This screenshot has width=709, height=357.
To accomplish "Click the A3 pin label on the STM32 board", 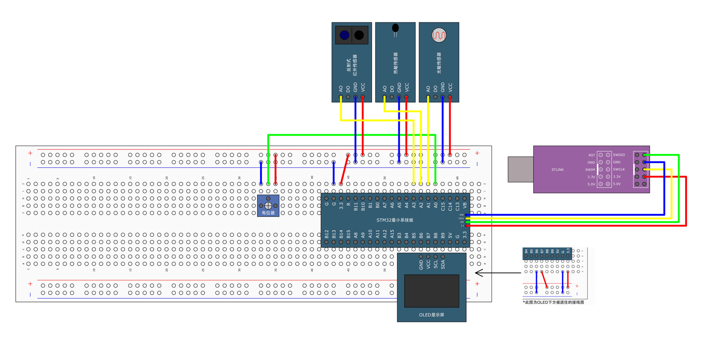I will pos(414,205).
